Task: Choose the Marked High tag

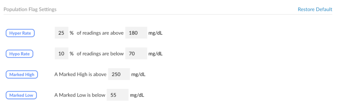Action: click(22, 74)
